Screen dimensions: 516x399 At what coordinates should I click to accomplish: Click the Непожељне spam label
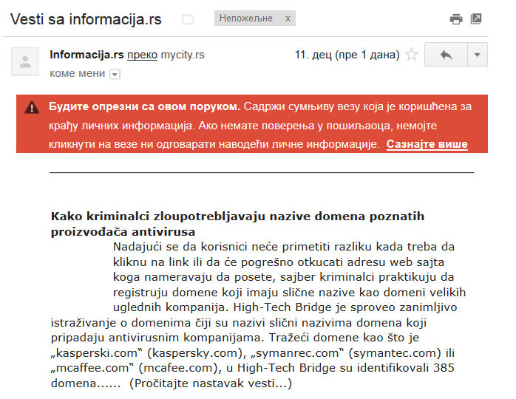point(246,18)
